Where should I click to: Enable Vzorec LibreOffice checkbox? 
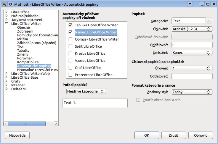click(x=70, y=61)
